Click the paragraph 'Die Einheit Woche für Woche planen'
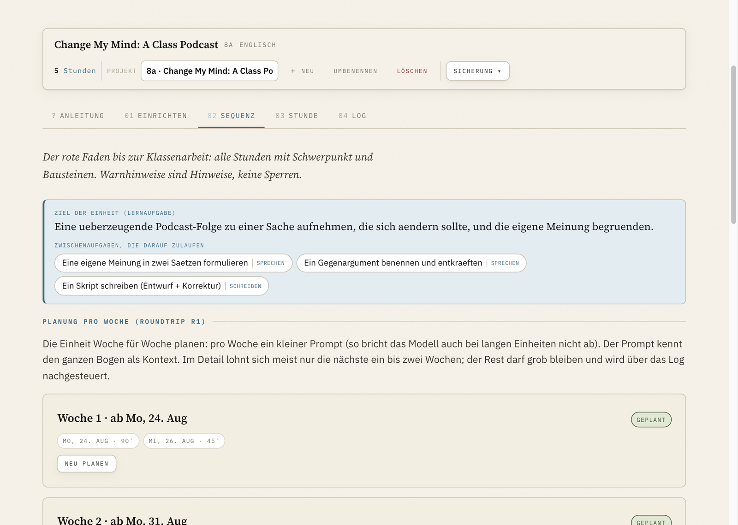 (363, 360)
